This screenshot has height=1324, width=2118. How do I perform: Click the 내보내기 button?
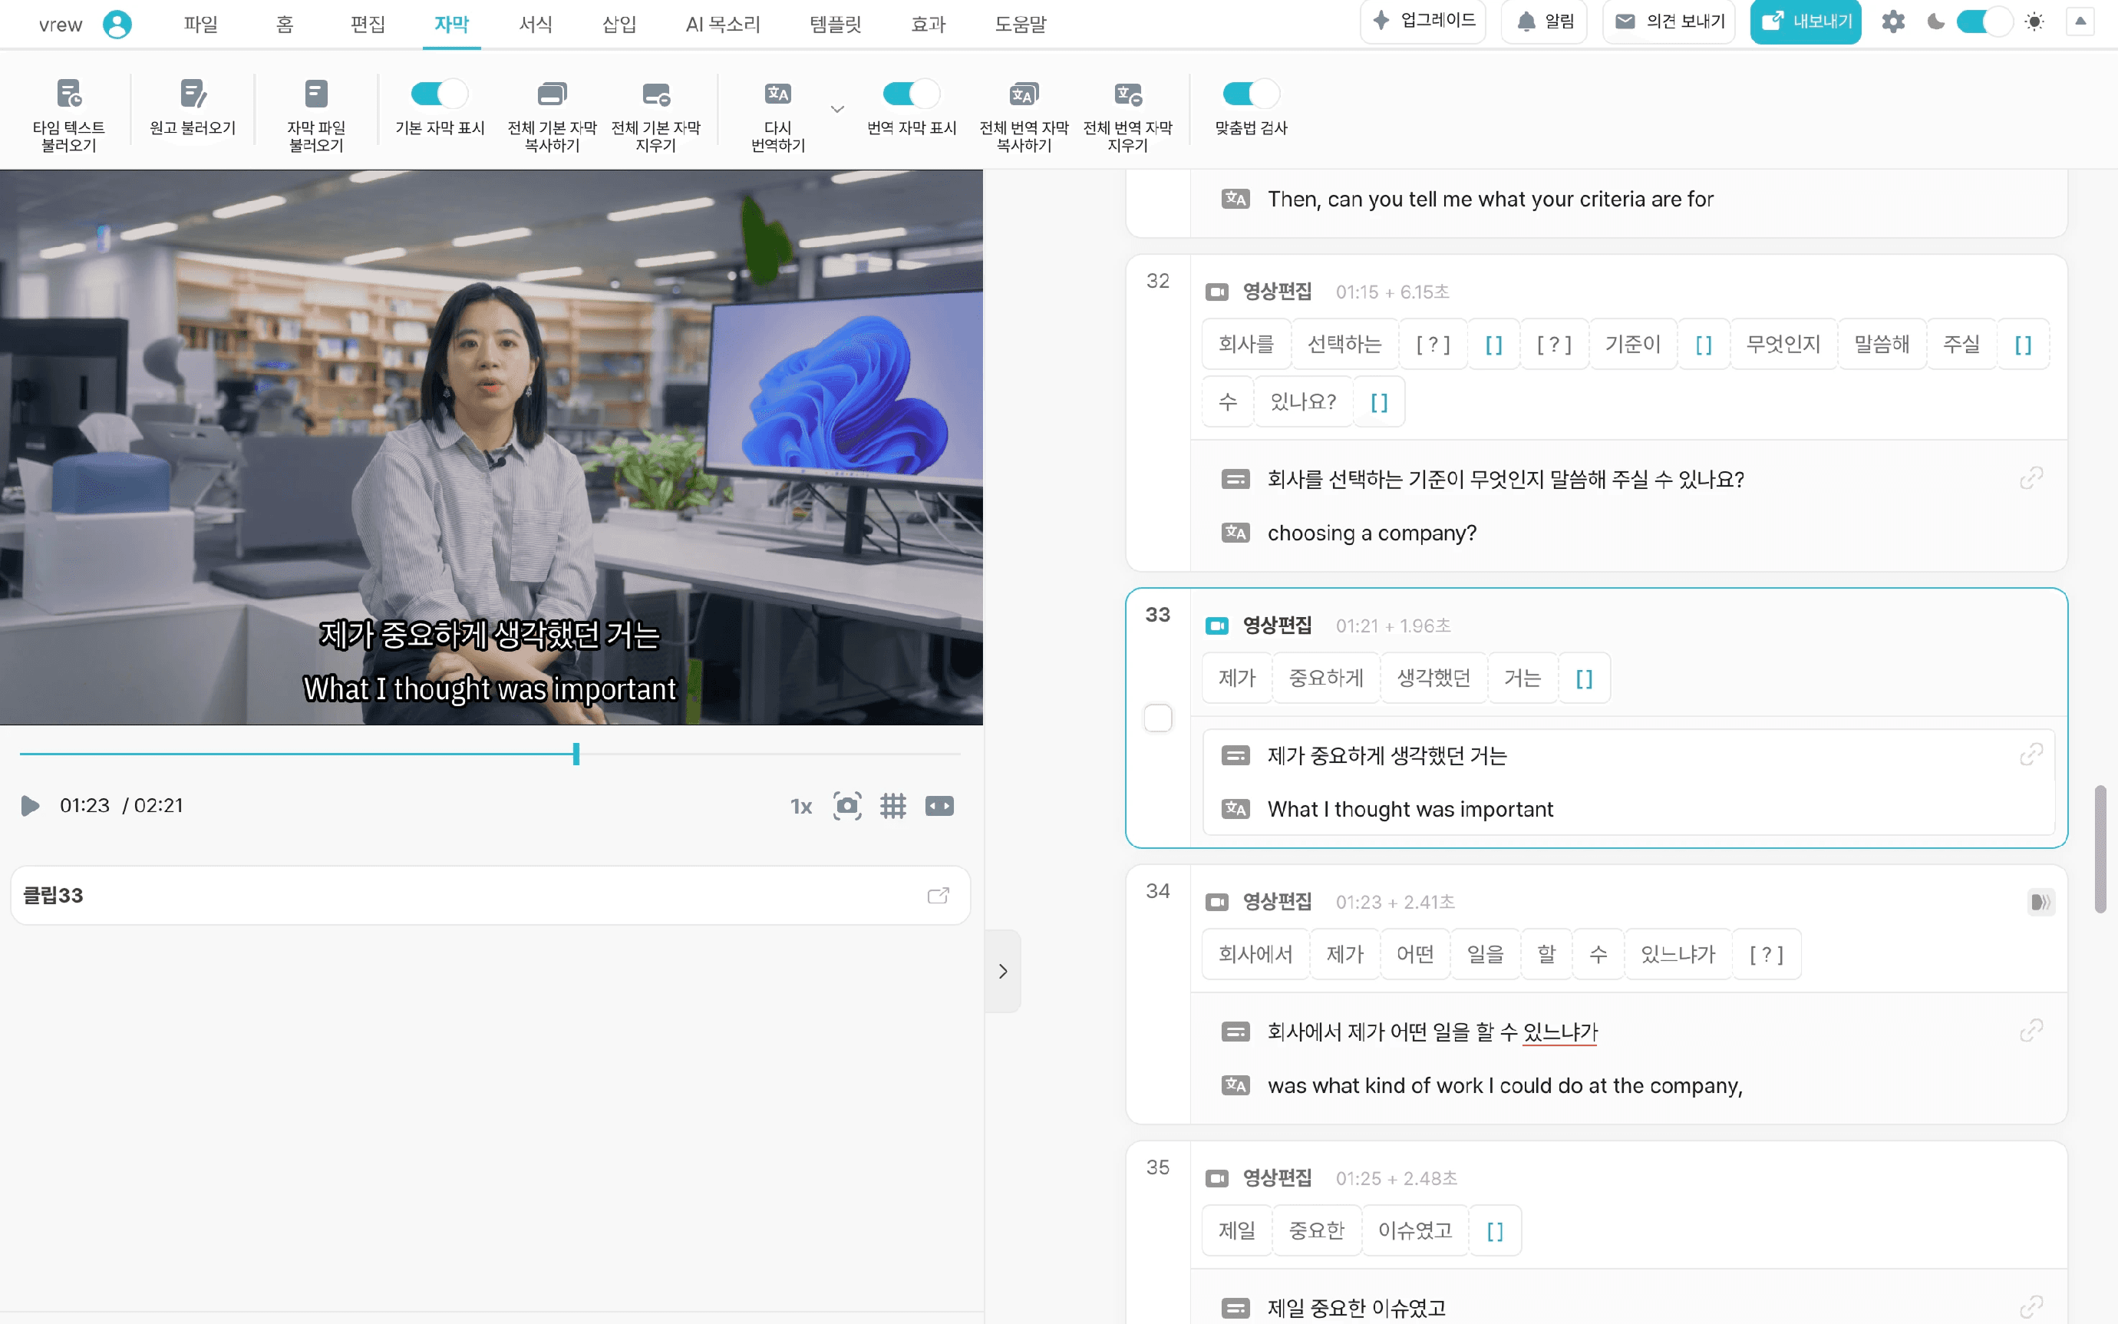[x=1805, y=22]
